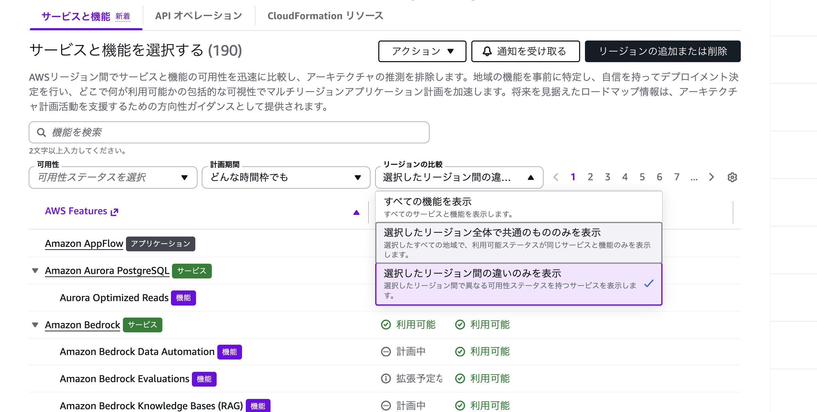Image resolution: width=817 pixels, height=412 pixels.
Task: Click リージョンの追加または削除 button
Action: tap(663, 51)
